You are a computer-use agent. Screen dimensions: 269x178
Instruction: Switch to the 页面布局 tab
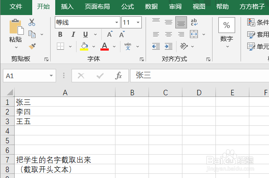click(97, 7)
